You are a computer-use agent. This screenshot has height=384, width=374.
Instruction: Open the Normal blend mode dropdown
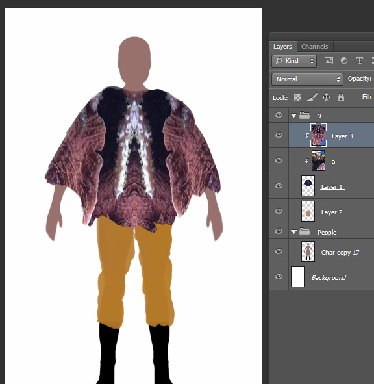point(307,79)
